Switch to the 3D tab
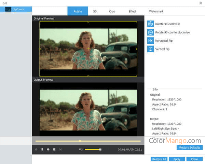205x164 pixels. click(95, 11)
